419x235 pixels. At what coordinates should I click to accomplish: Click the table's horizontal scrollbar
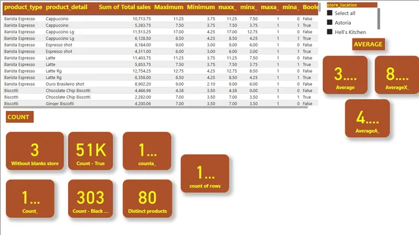point(156,107)
